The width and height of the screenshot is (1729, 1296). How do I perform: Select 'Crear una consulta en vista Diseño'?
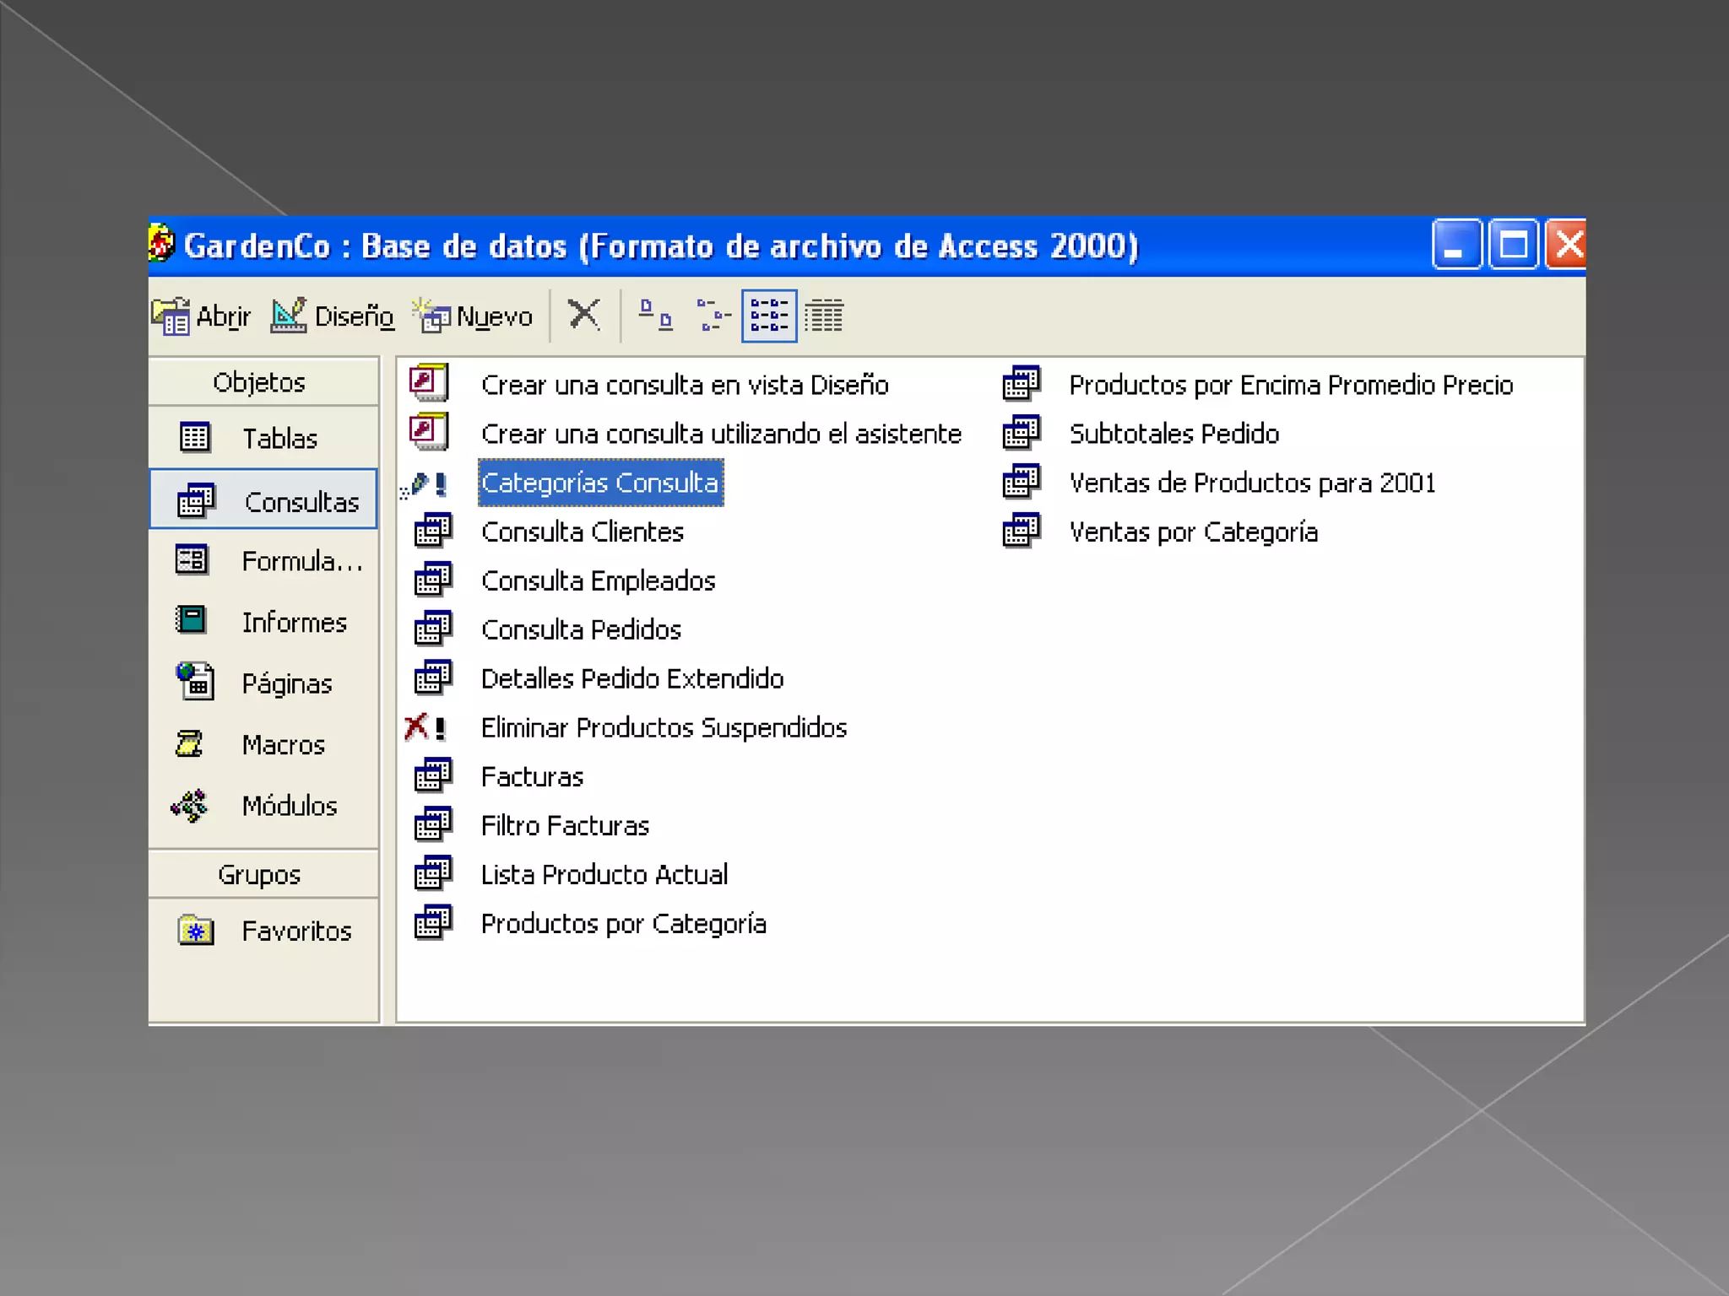[x=685, y=385]
